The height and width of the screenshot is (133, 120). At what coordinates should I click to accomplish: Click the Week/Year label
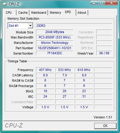pos(85,53)
